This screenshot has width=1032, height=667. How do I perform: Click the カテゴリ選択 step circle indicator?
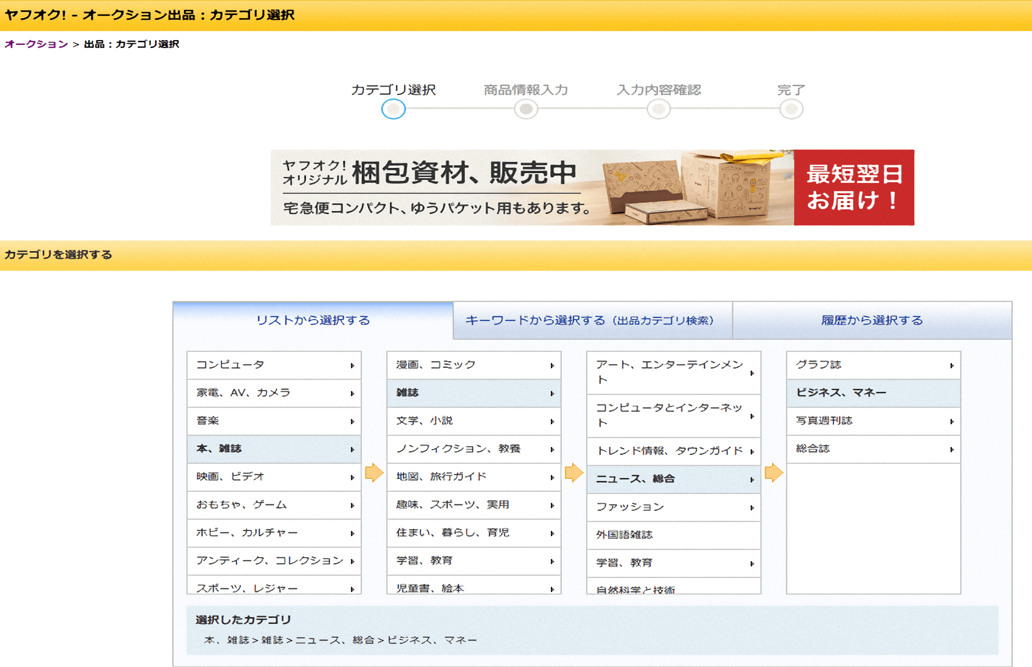pos(393,109)
